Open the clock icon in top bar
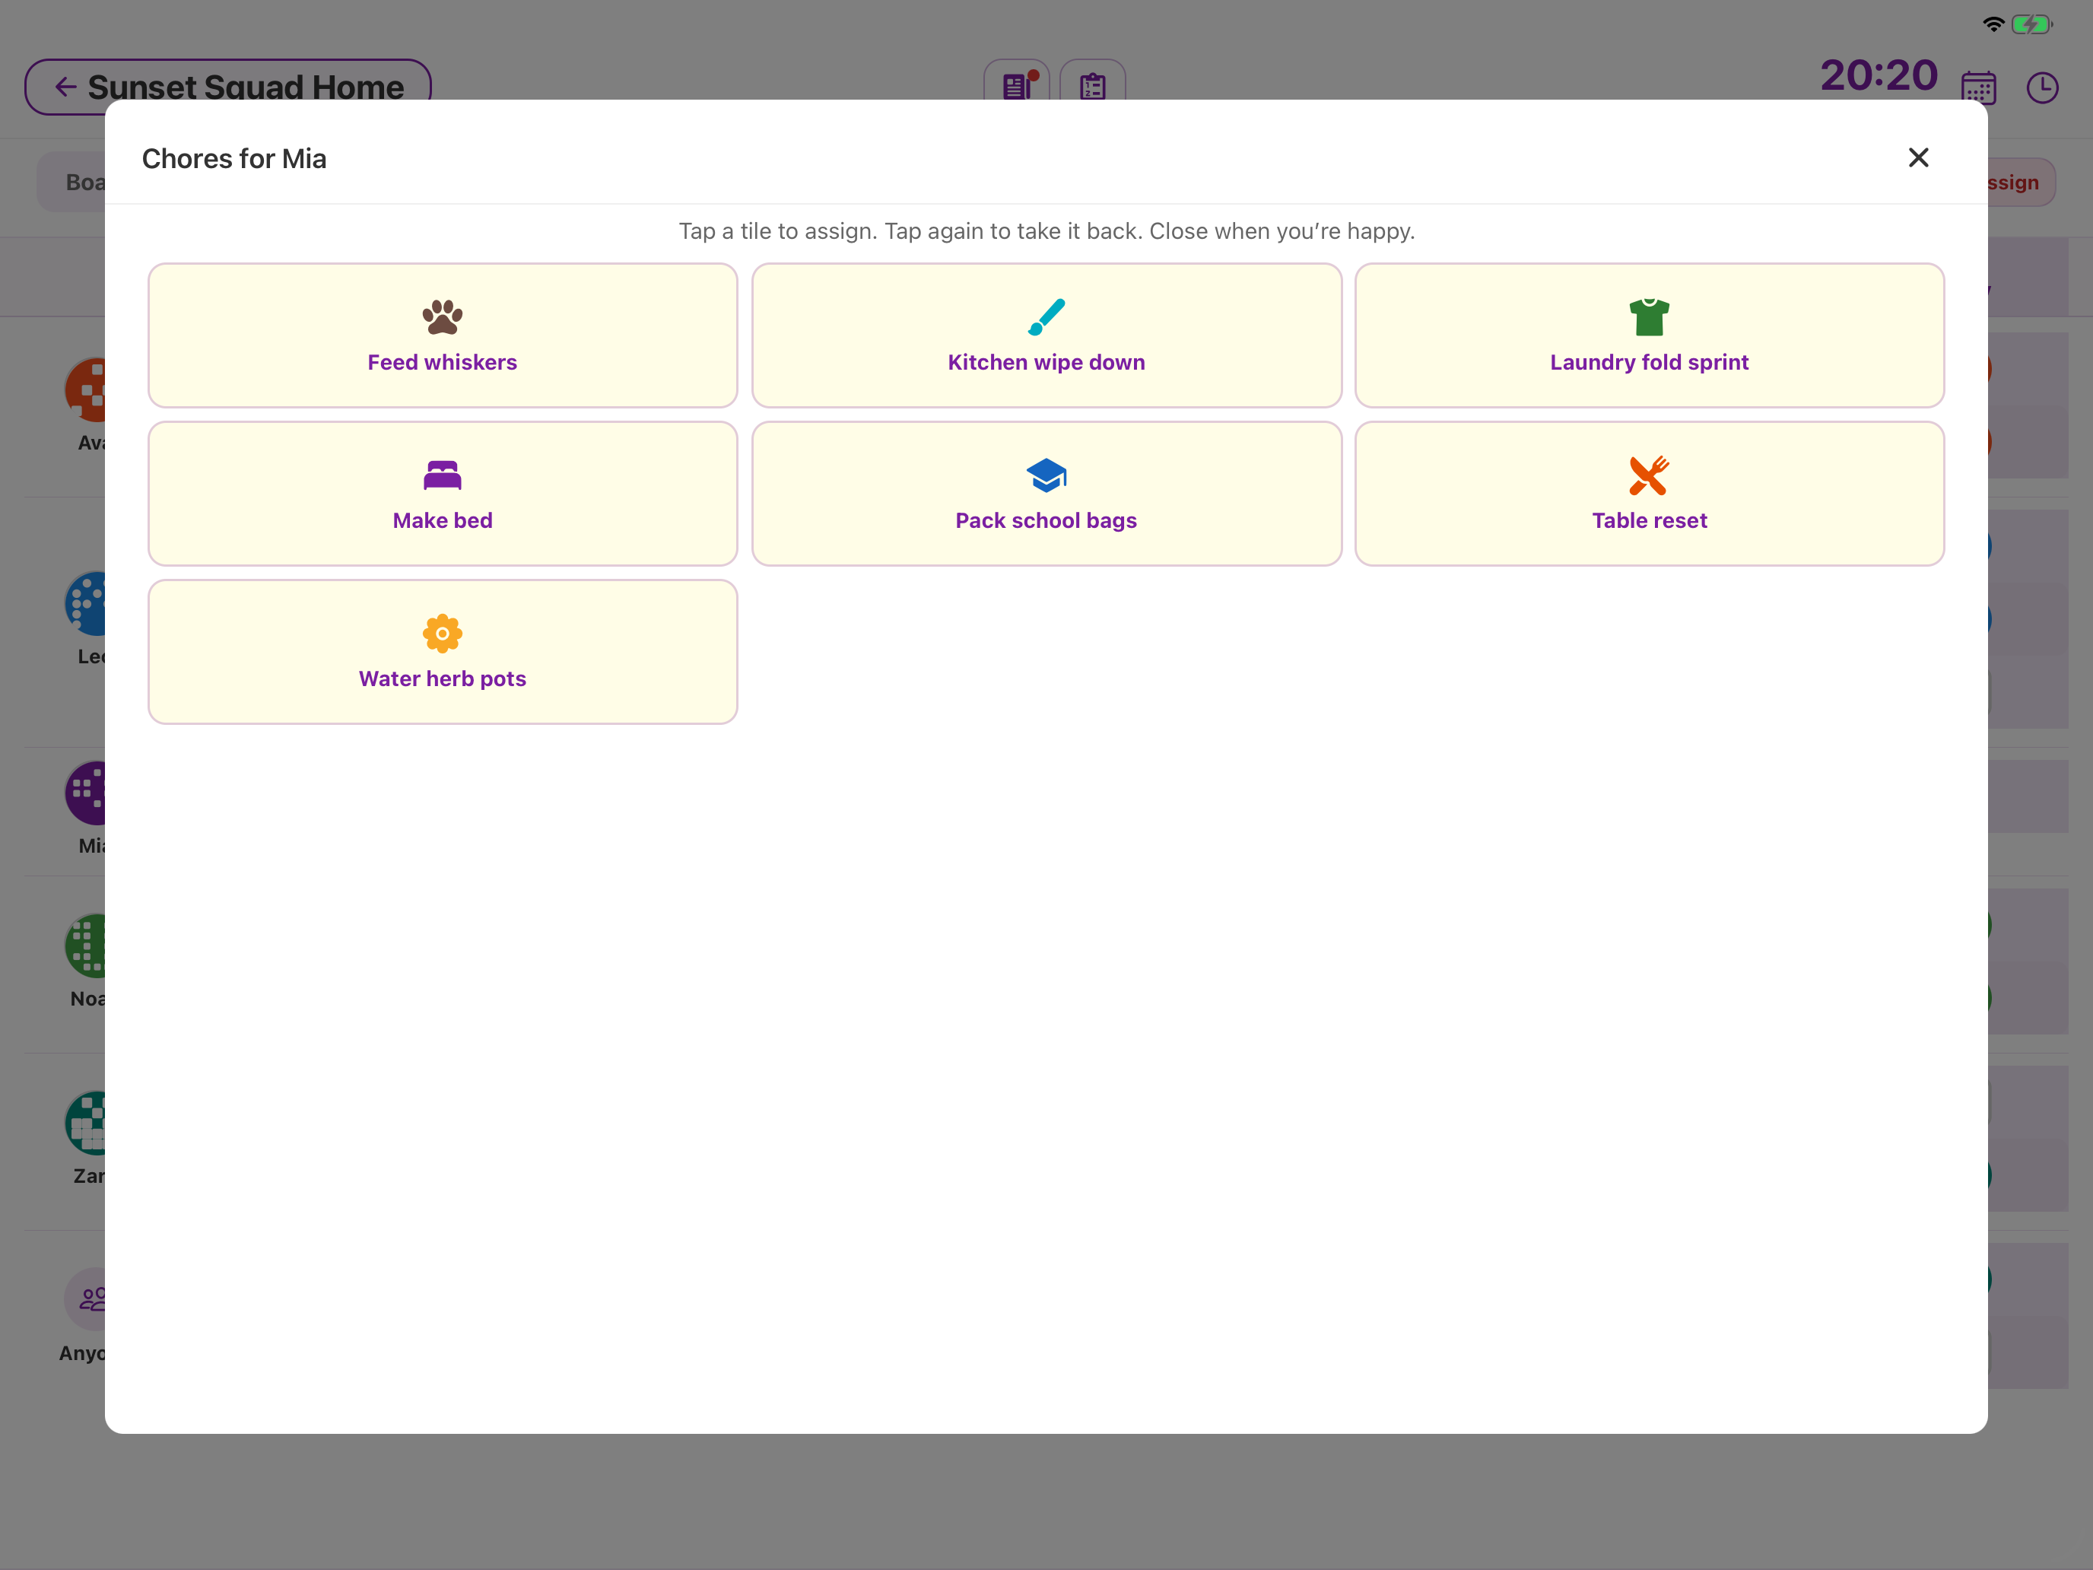Image resolution: width=2093 pixels, height=1570 pixels. pyautogui.click(x=2043, y=87)
